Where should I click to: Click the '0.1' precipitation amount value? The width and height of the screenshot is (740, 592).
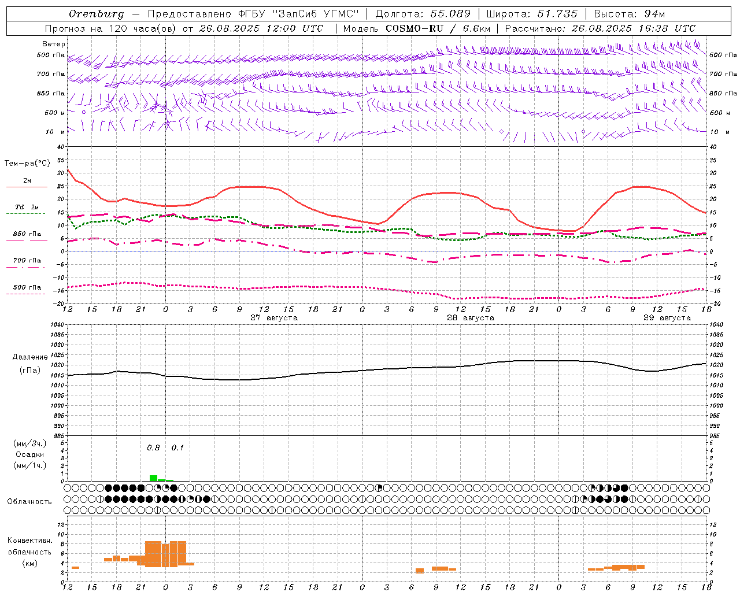point(177,448)
